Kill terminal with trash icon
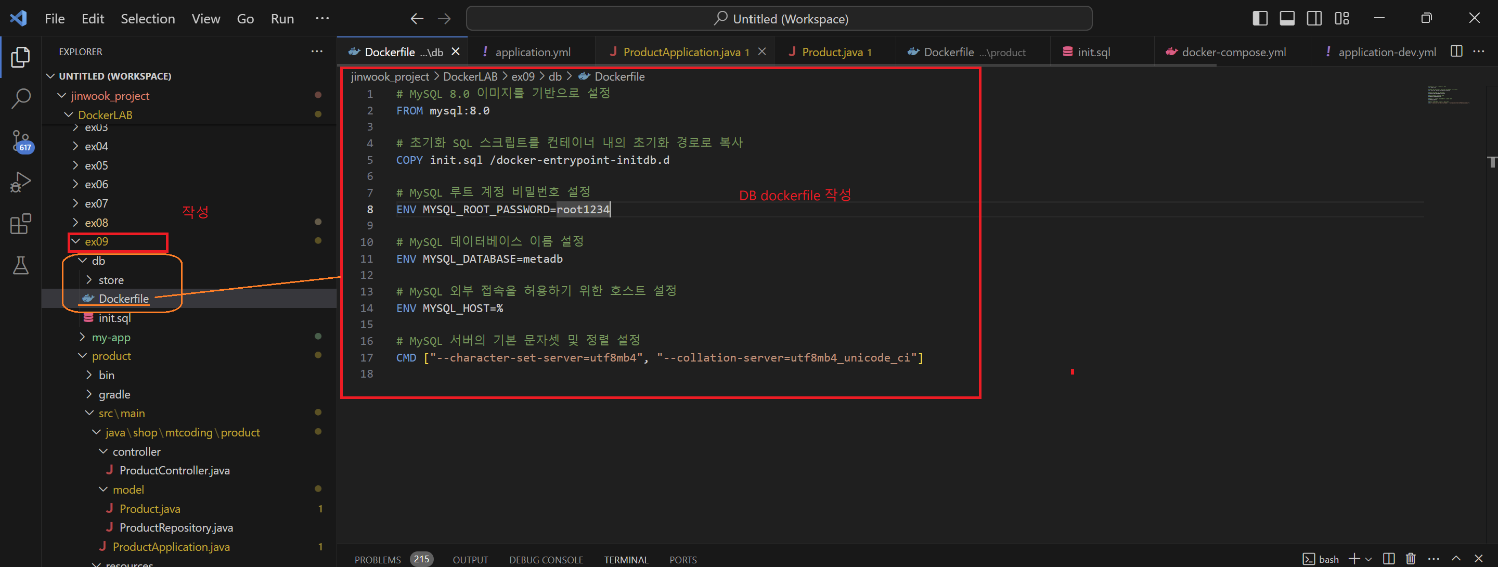Image resolution: width=1498 pixels, height=567 pixels. coord(1410,559)
